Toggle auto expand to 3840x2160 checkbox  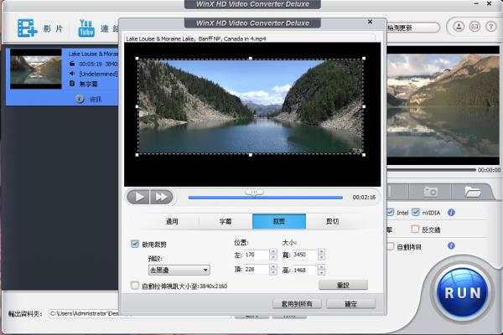point(135,286)
